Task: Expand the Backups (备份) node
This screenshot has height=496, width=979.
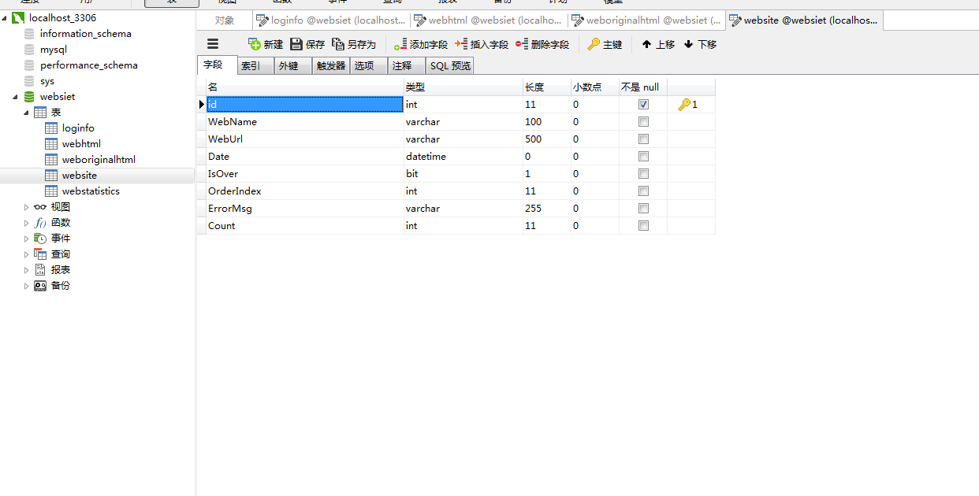Action: [26, 285]
